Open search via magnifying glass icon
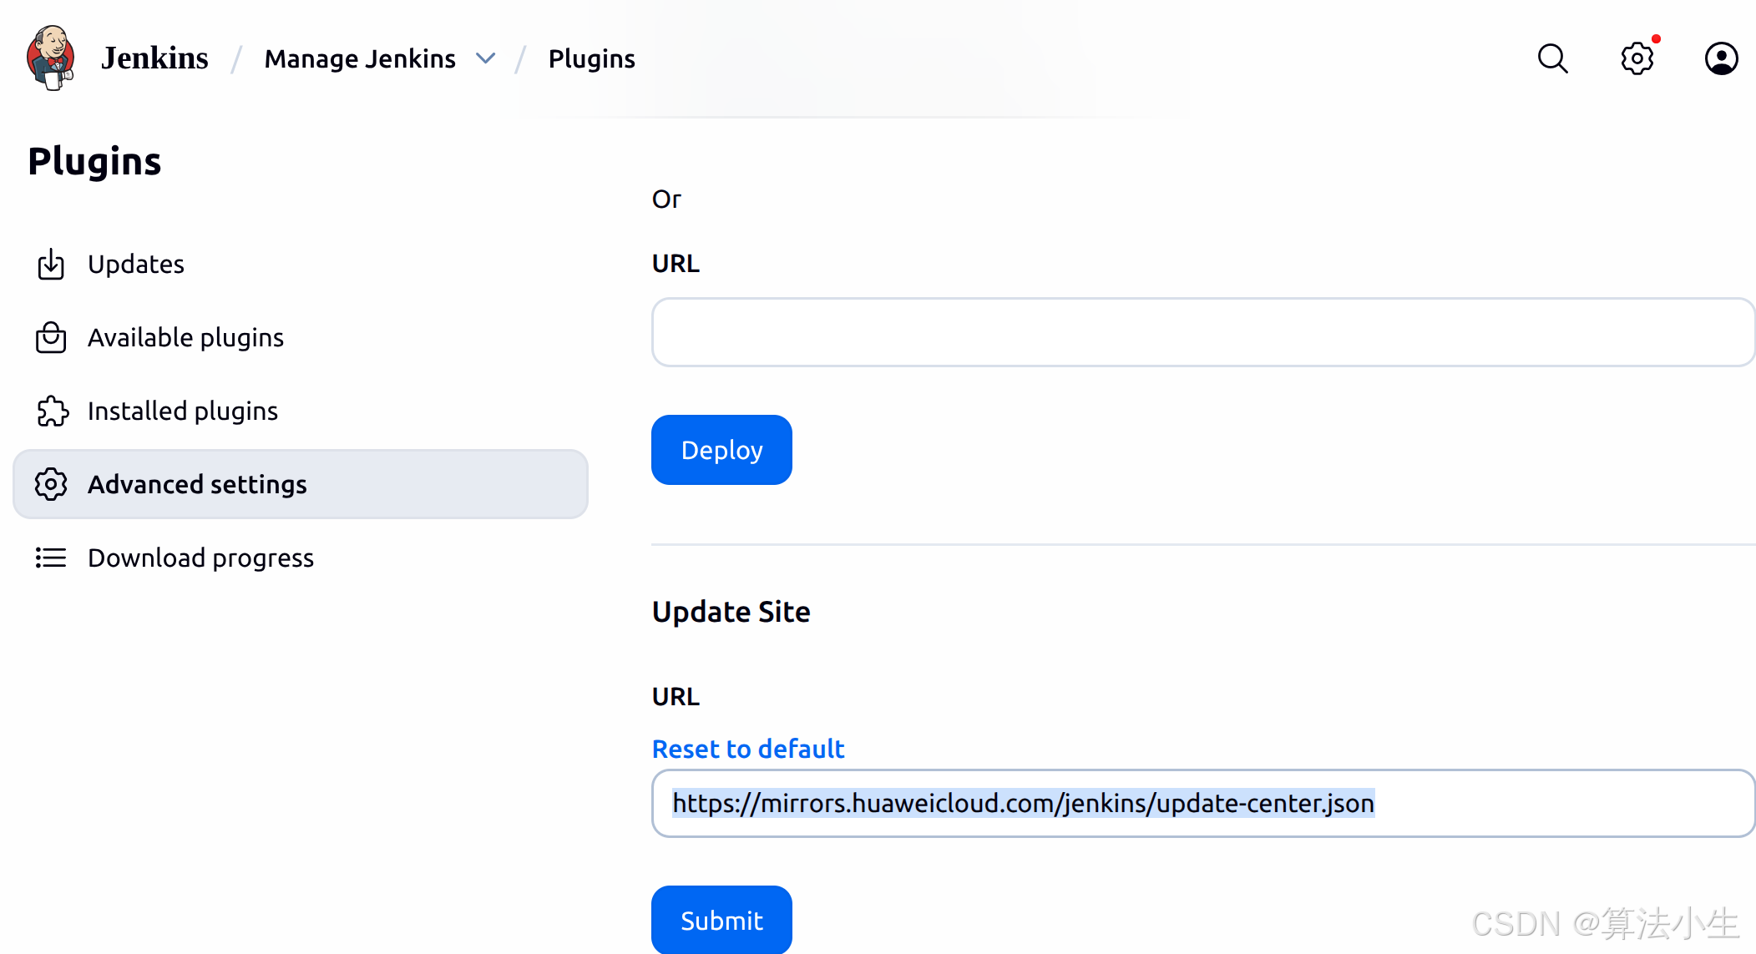 pos(1552,58)
